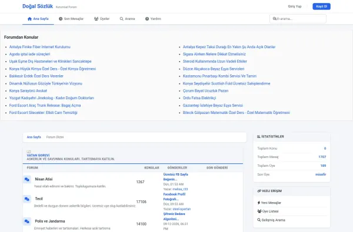Viewport: 353px width, 232px height.
Task: Open Agoda iptal iade süreçleri topic
Action: point(30,54)
